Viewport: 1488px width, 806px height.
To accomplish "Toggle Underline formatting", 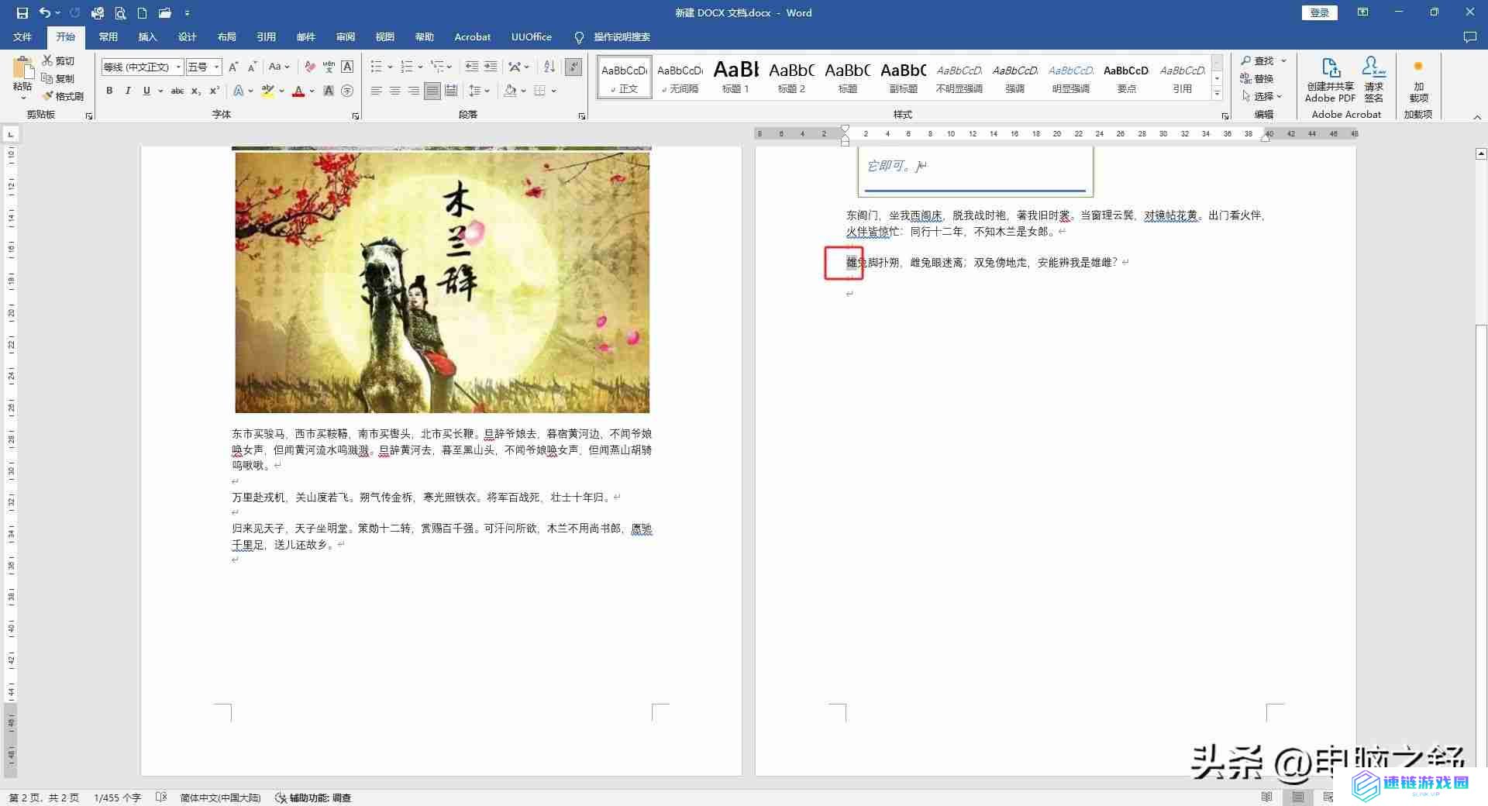I will 146,91.
